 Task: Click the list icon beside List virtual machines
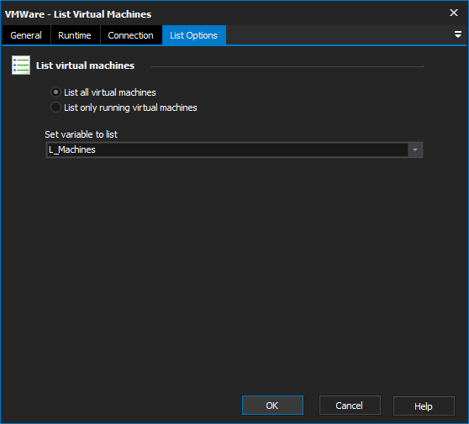(x=21, y=65)
